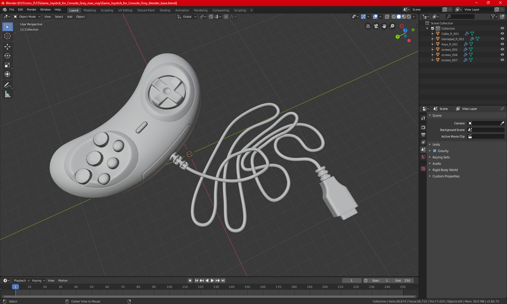Disable the Gravity checkbox
The image size is (507, 304).
point(435,151)
